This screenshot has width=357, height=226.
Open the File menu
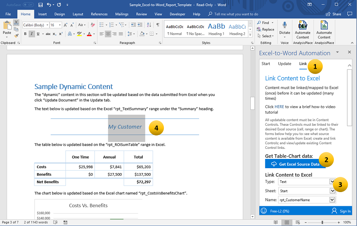[x=8, y=14]
